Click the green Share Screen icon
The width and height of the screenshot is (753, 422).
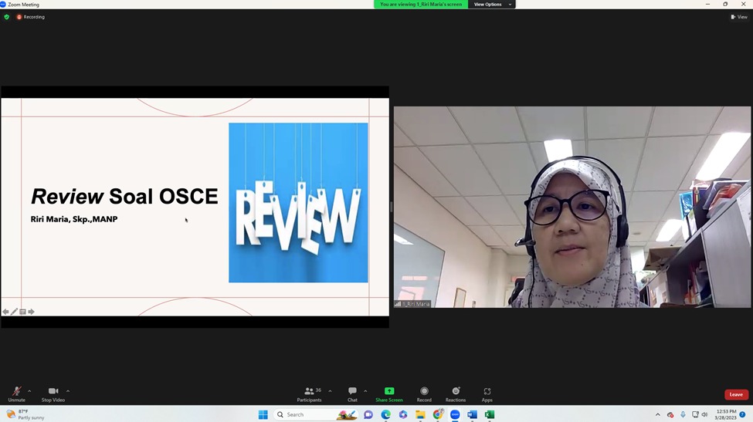(x=389, y=392)
